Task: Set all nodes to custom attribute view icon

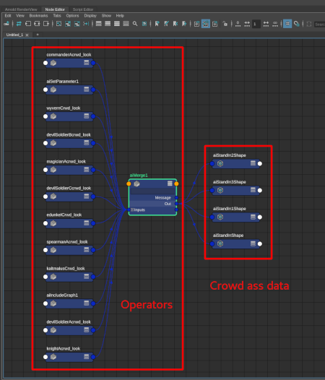Action: coord(126,24)
